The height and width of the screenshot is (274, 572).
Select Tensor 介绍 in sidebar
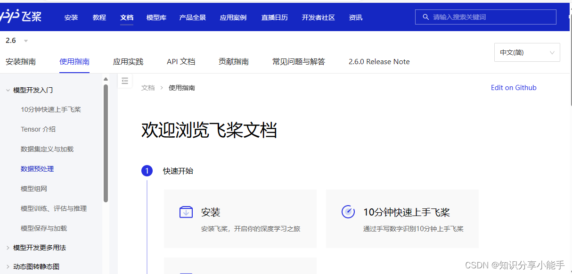pyautogui.click(x=38, y=129)
